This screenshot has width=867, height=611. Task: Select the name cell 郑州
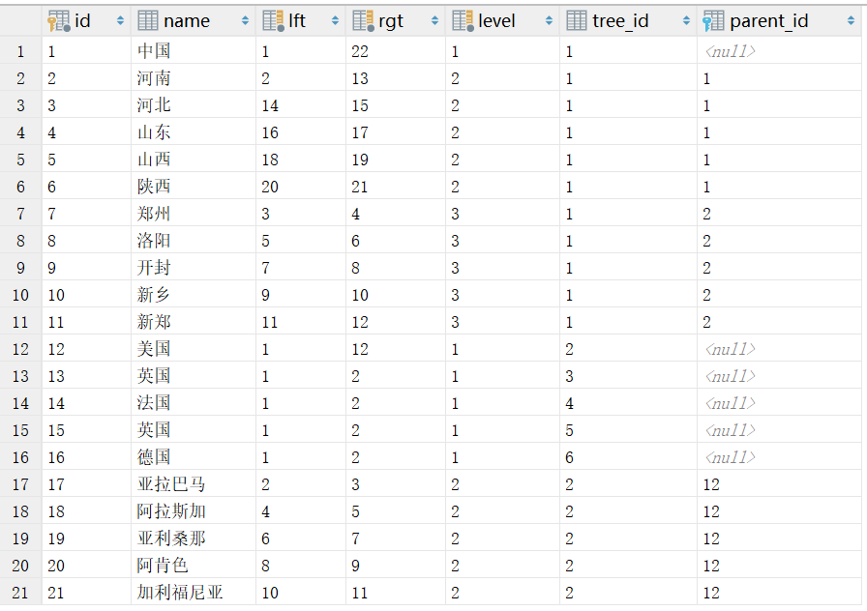193,214
